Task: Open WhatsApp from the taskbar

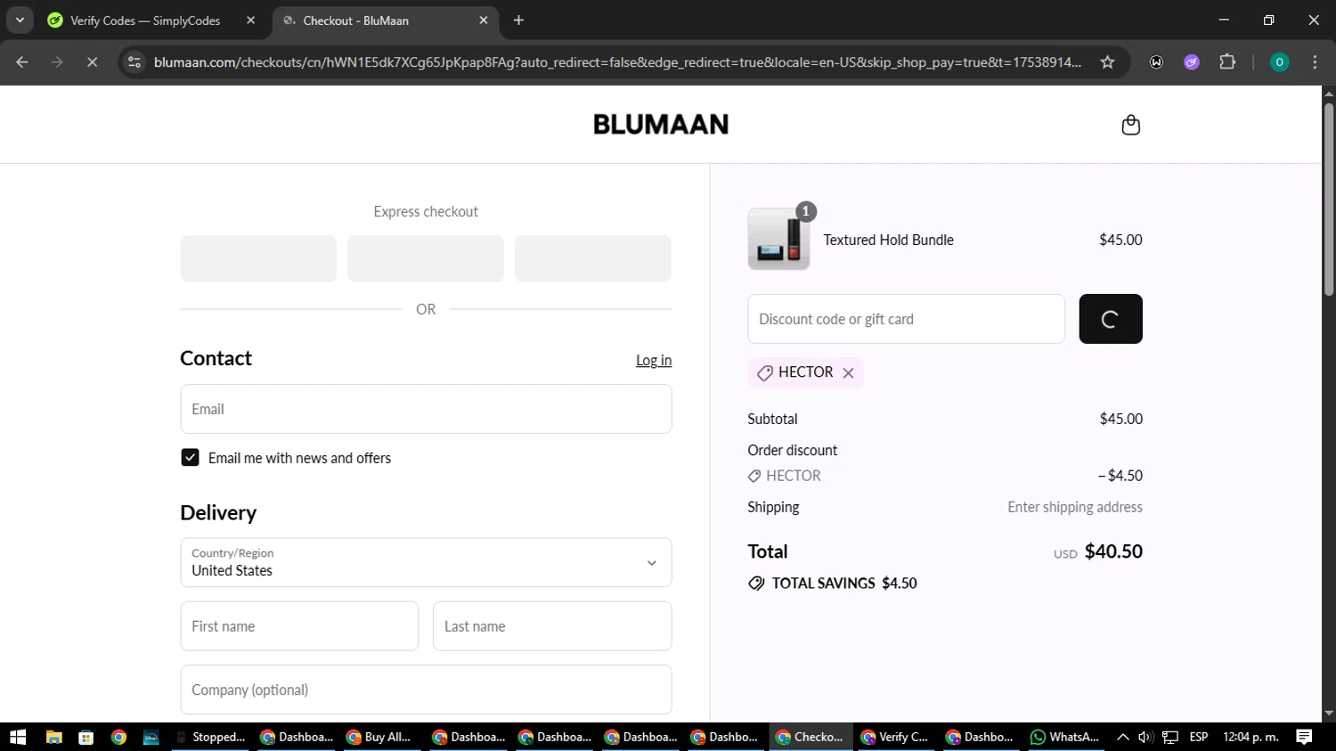Action: pyautogui.click(x=1065, y=737)
